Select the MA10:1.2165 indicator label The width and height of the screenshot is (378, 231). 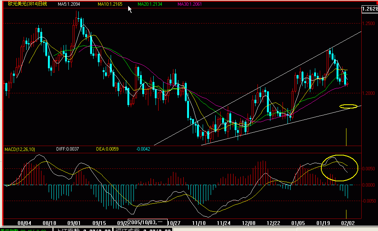(110, 4)
